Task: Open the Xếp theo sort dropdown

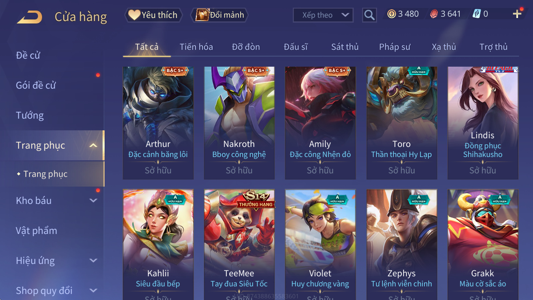Action: pyautogui.click(x=323, y=15)
